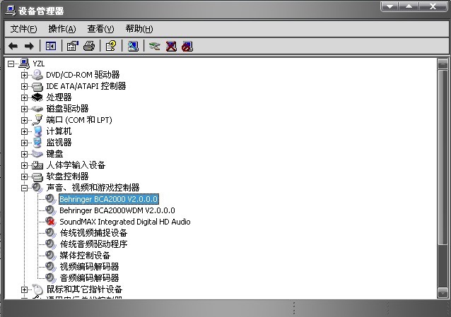Click the Print toolbar icon
The height and width of the screenshot is (317, 451).
click(x=89, y=46)
